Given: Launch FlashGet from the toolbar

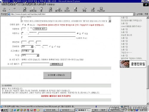Looking at the screenshot, I should (x=101, y=10).
